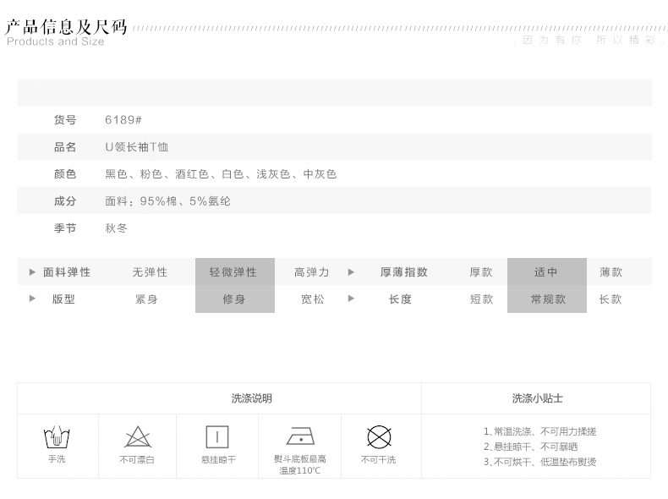Click the 高弹力 option text

click(312, 272)
